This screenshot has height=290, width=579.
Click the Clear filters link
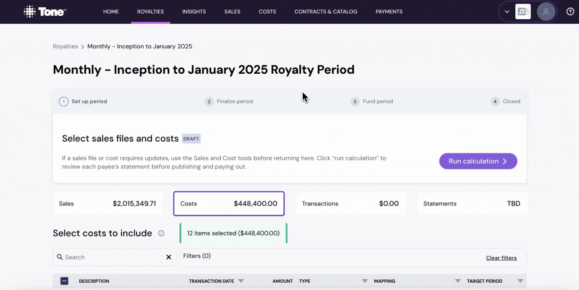pos(501,258)
